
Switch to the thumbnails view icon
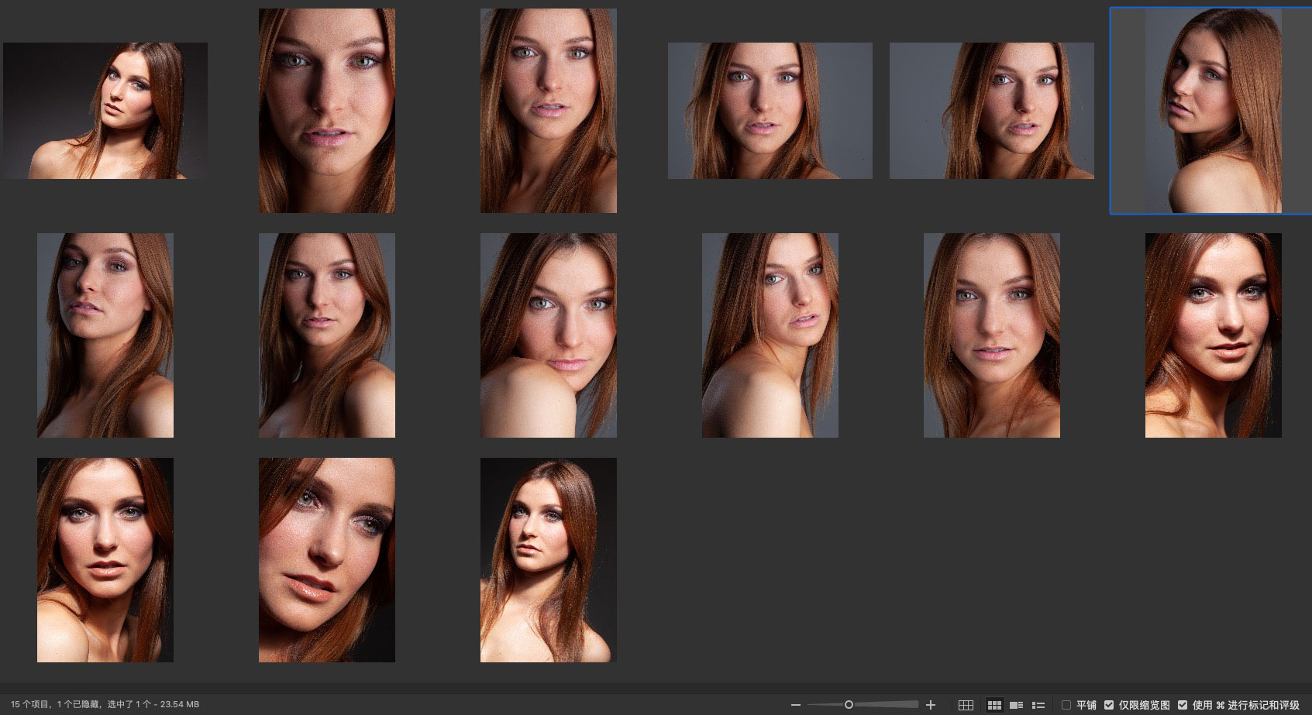click(994, 705)
